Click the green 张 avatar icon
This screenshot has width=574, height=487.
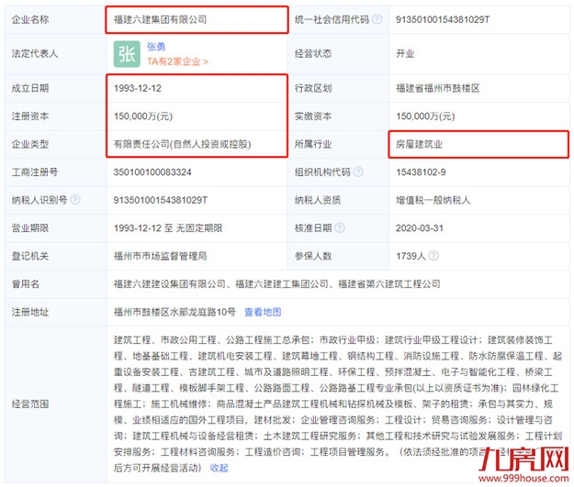coord(127,54)
